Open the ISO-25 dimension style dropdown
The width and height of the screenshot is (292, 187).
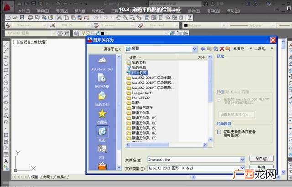pyautogui.click(x=89, y=25)
